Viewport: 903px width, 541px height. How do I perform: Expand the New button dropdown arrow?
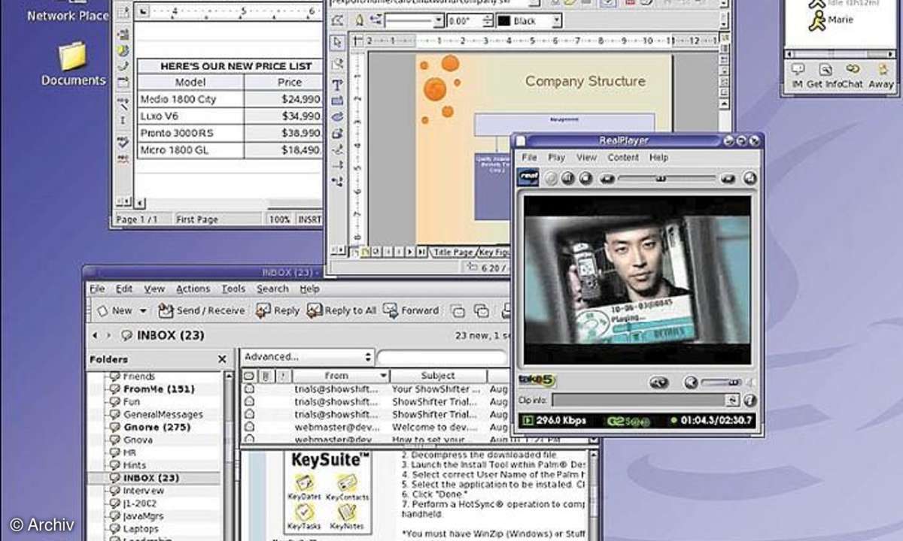pos(142,310)
